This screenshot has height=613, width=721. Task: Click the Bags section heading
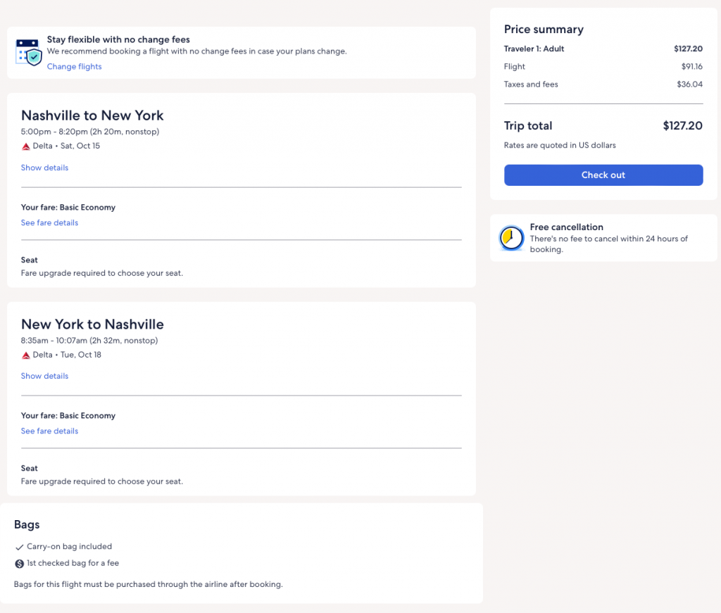tap(27, 525)
